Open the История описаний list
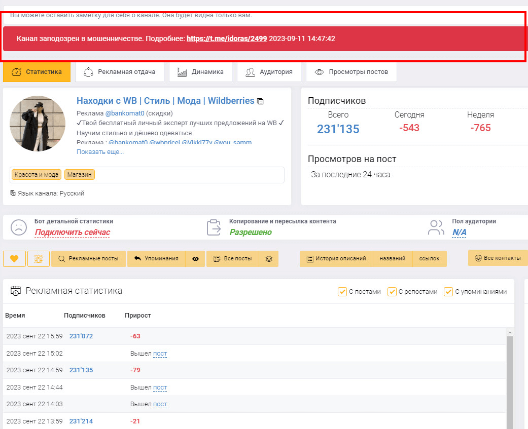528x429 pixels. pos(336,258)
